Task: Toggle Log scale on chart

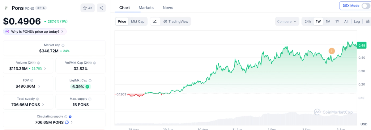Action: click(357, 21)
